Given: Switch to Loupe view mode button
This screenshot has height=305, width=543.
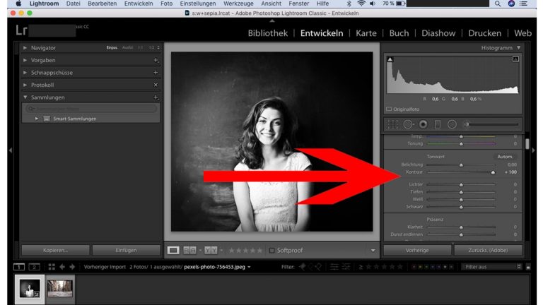Looking at the screenshot, I should [173, 250].
